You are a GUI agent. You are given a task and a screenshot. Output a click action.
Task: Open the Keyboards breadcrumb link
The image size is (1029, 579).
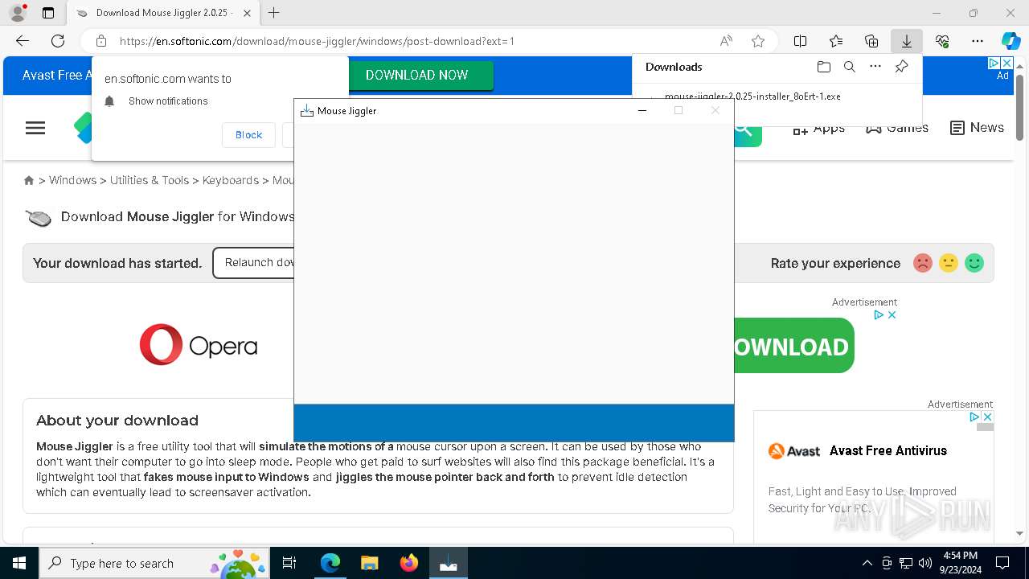(231, 180)
